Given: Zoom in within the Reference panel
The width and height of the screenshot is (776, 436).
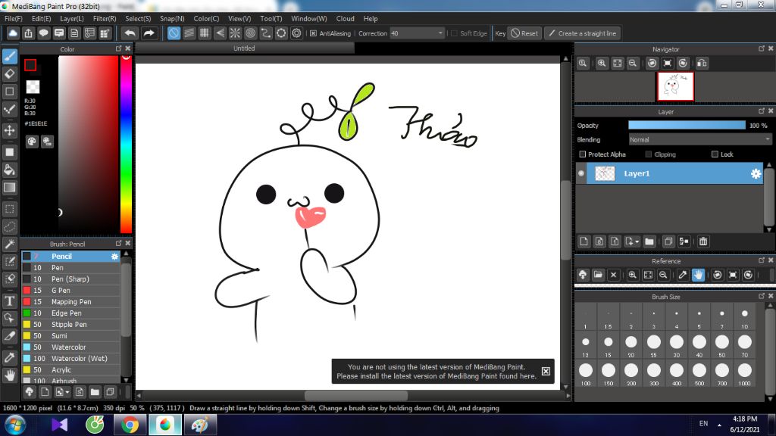Looking at the screenshot, I should (x=633, y=275).
